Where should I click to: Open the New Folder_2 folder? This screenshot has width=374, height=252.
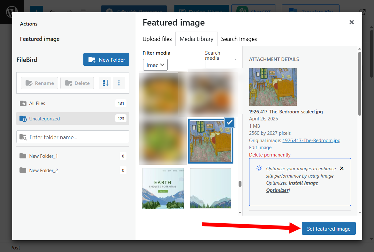[73, 170]
